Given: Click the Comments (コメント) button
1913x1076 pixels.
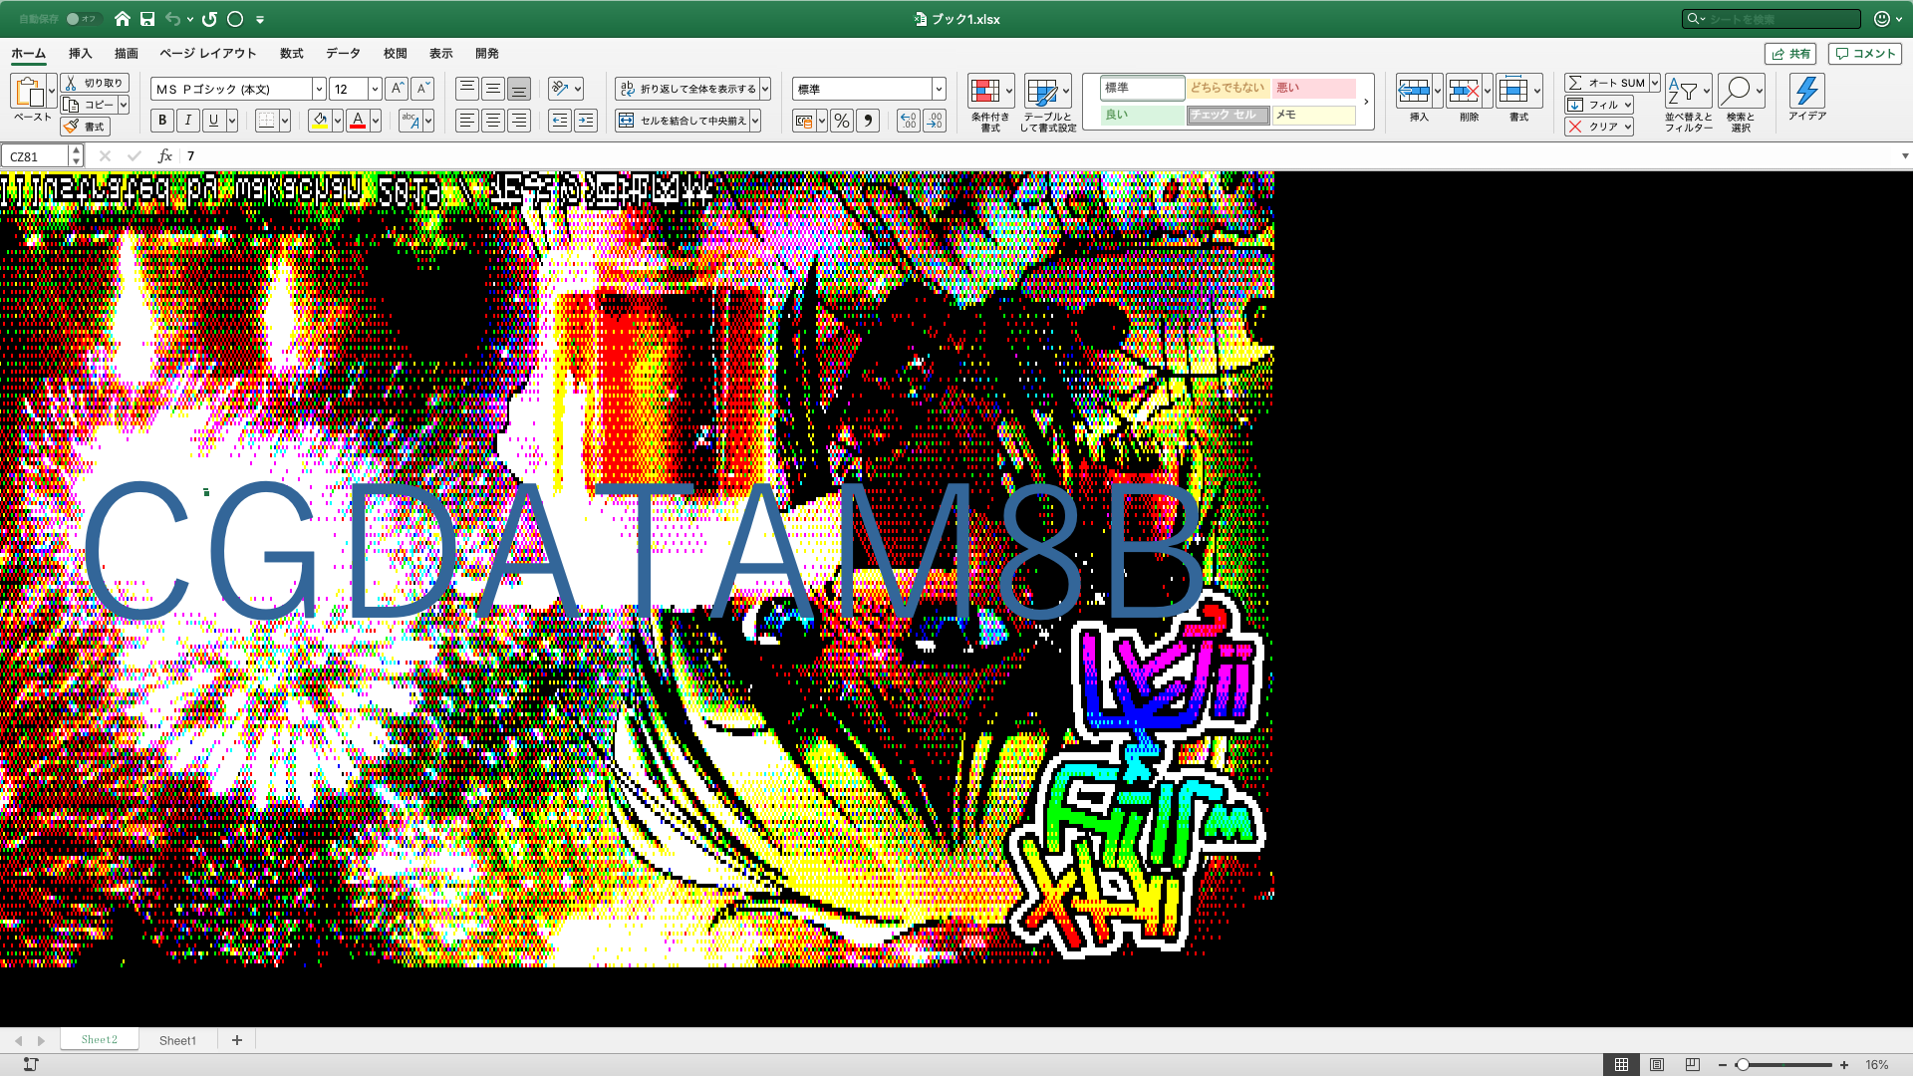Looking at the screenshot, I should [1864, 54].
